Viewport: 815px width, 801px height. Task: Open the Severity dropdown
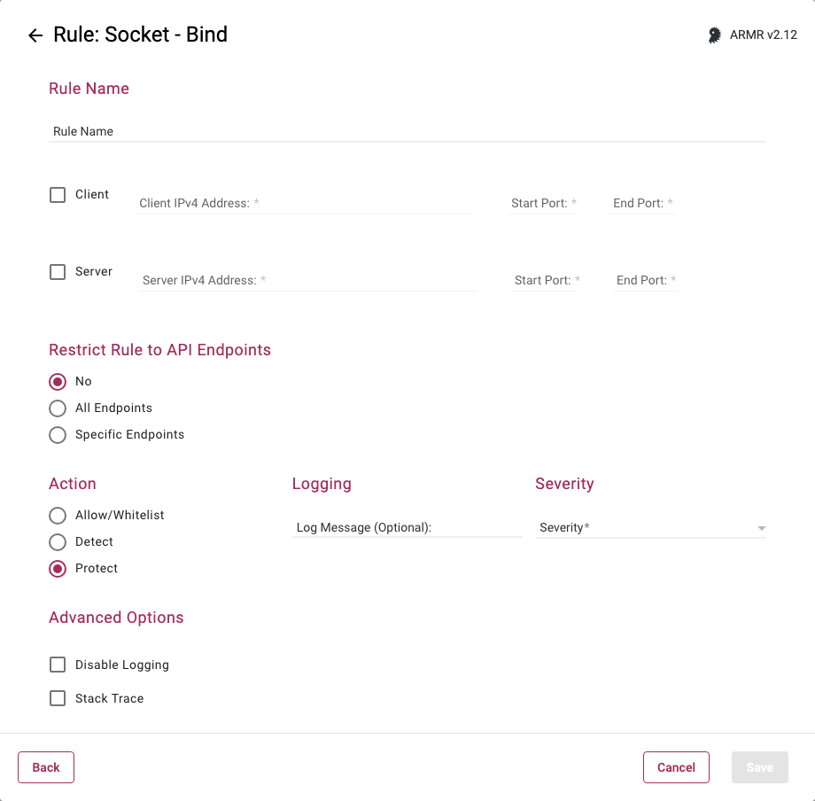(650, 528)
